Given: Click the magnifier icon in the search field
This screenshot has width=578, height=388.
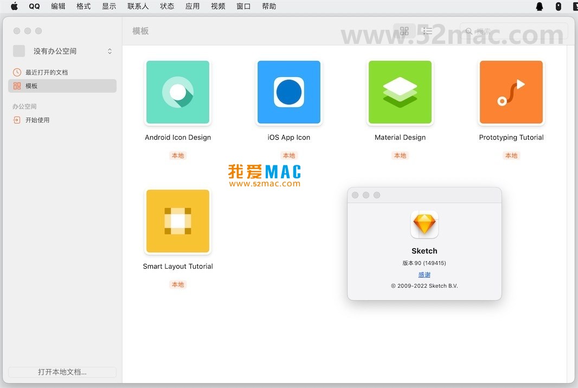Looking at the screenshot, I should click(469, 31).
